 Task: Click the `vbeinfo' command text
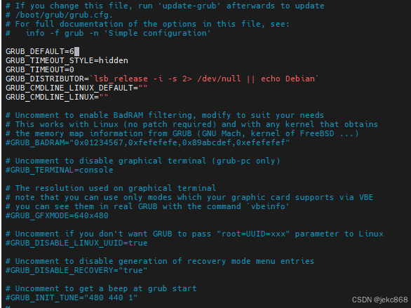tap(268, 206)
